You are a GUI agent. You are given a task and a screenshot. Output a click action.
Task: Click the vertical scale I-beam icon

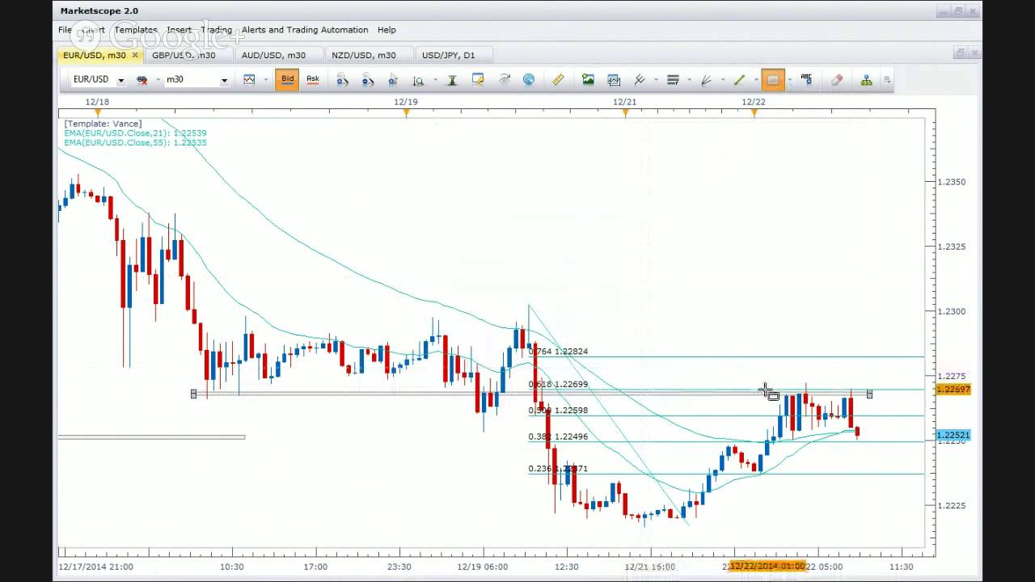point(453,79)
